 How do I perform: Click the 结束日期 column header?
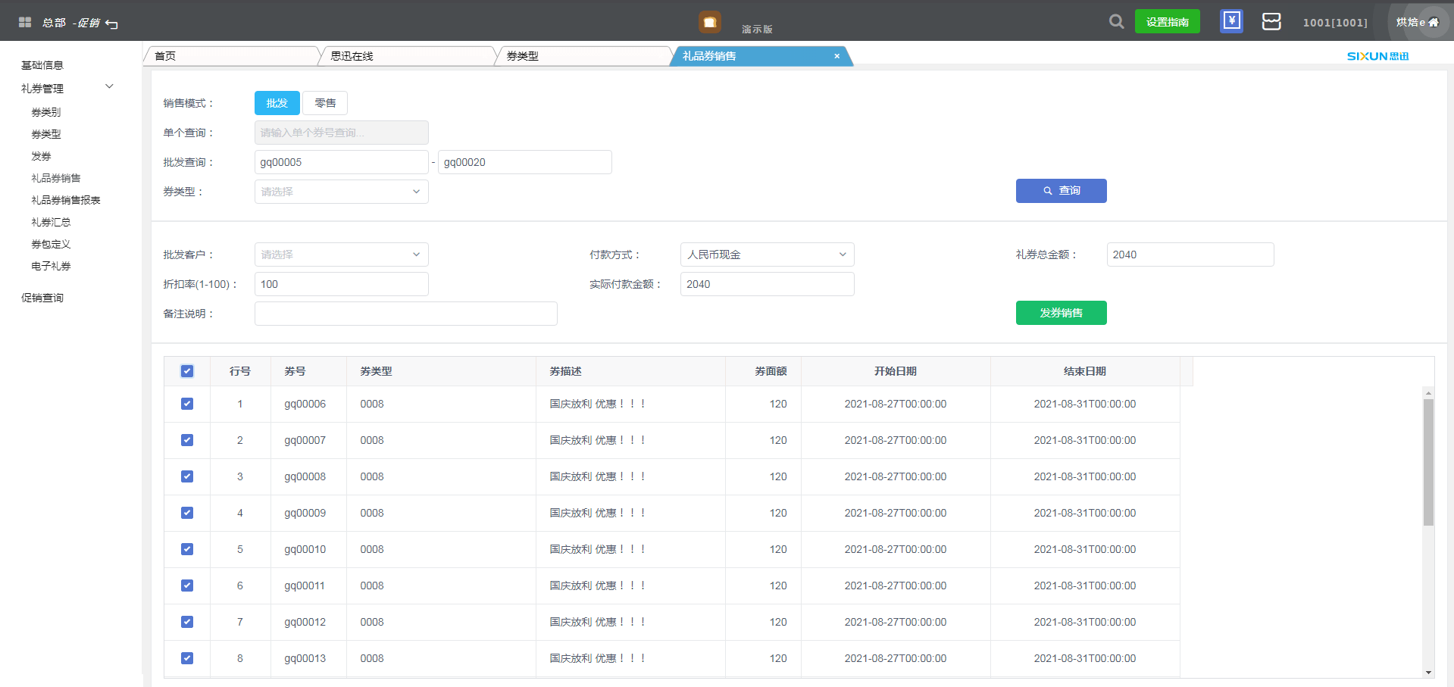click(1085, 371)
